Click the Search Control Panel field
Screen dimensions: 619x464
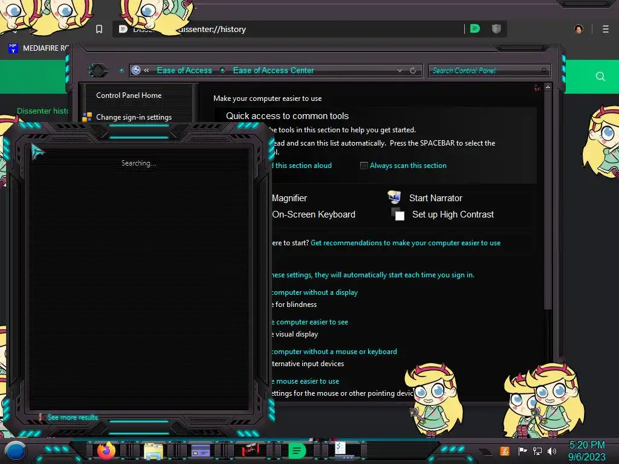click(x=488, y=71)
